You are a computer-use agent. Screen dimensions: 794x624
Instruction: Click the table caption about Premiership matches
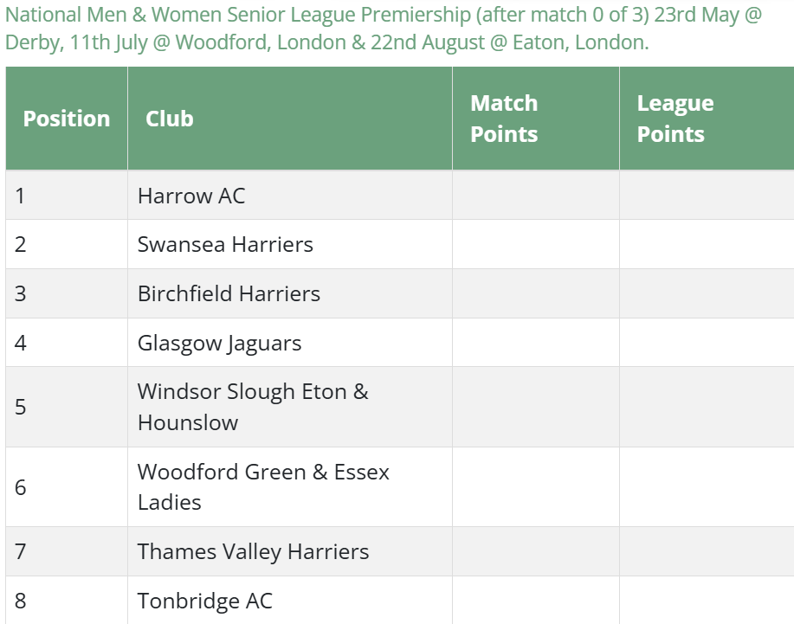[383, 29]
